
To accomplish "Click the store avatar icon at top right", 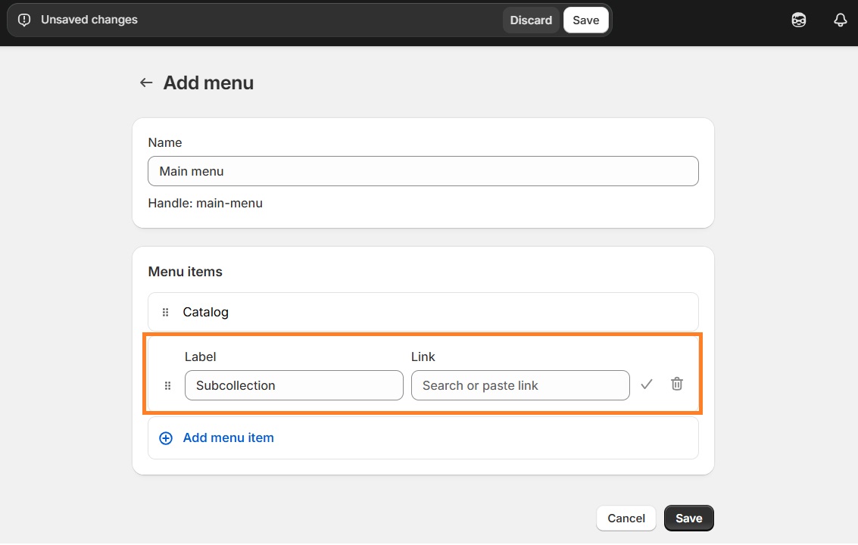I will click(x=798, y=20).
